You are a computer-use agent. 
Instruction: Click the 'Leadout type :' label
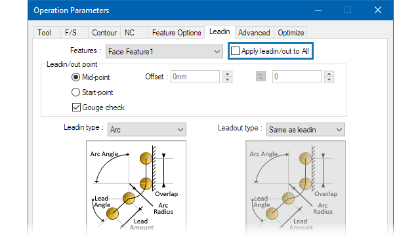pos(240,128)
